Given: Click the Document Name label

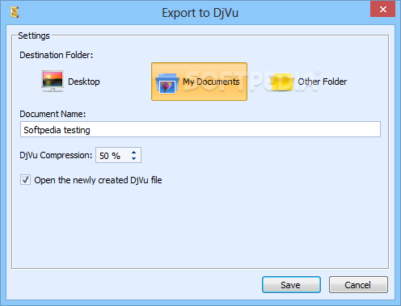Looking at the screenshot, I should (53, 114).
